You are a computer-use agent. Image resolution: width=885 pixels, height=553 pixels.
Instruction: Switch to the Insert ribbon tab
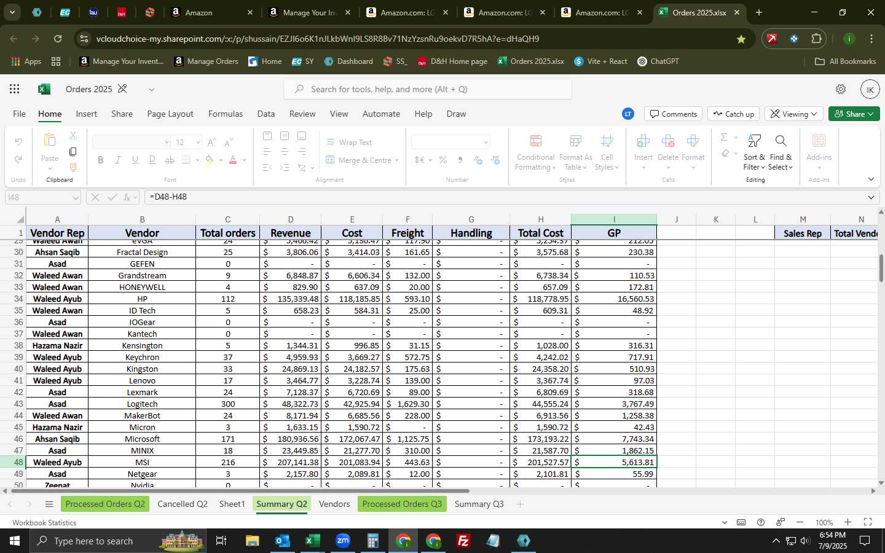pos(87,114)
